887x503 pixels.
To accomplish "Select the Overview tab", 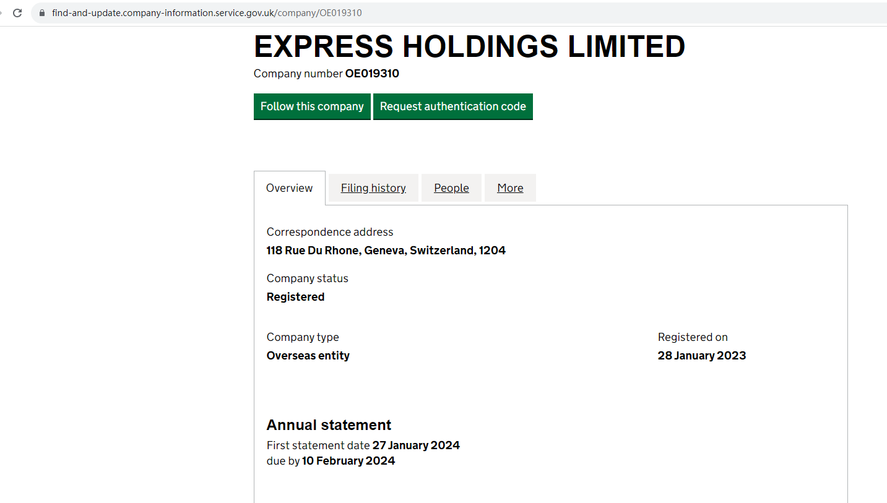I will [289, 188].
